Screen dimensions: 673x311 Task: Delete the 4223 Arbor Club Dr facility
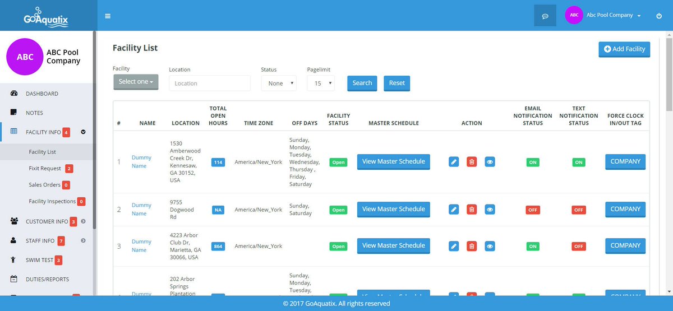click(x=472, y=246)
